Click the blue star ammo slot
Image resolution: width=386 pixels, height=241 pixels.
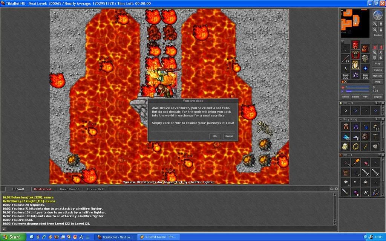pos(366,69)
